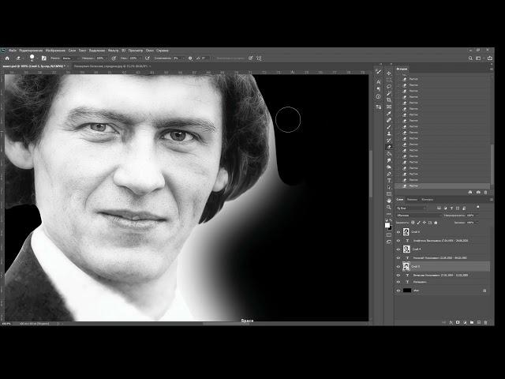Open the Изображение menu

[55, 51]
